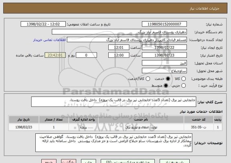Click the اطلاعات خدمات مورد نیاز heading

201,112
